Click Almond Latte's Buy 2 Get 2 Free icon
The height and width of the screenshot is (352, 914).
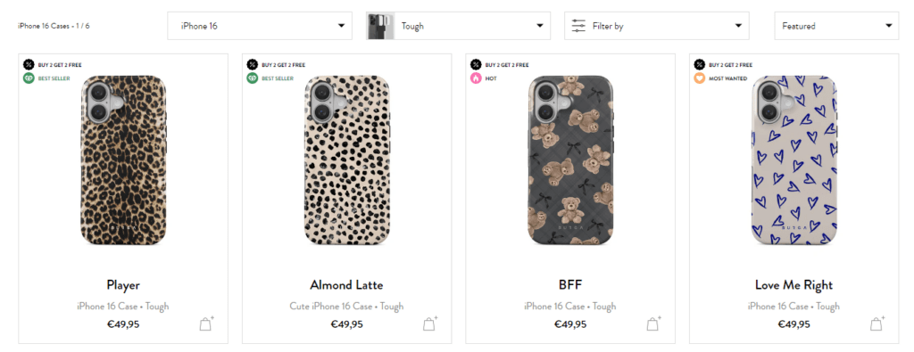pyautogui.click(x=253, y=64)
